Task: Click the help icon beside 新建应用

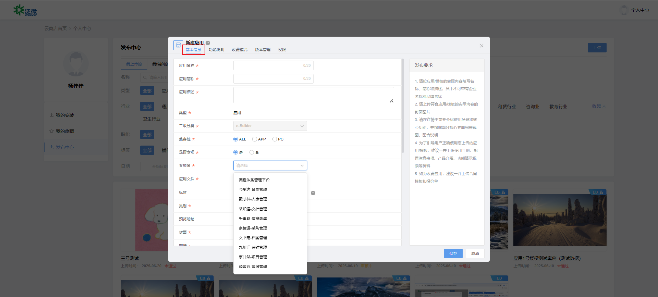Action: pos(208,43)
